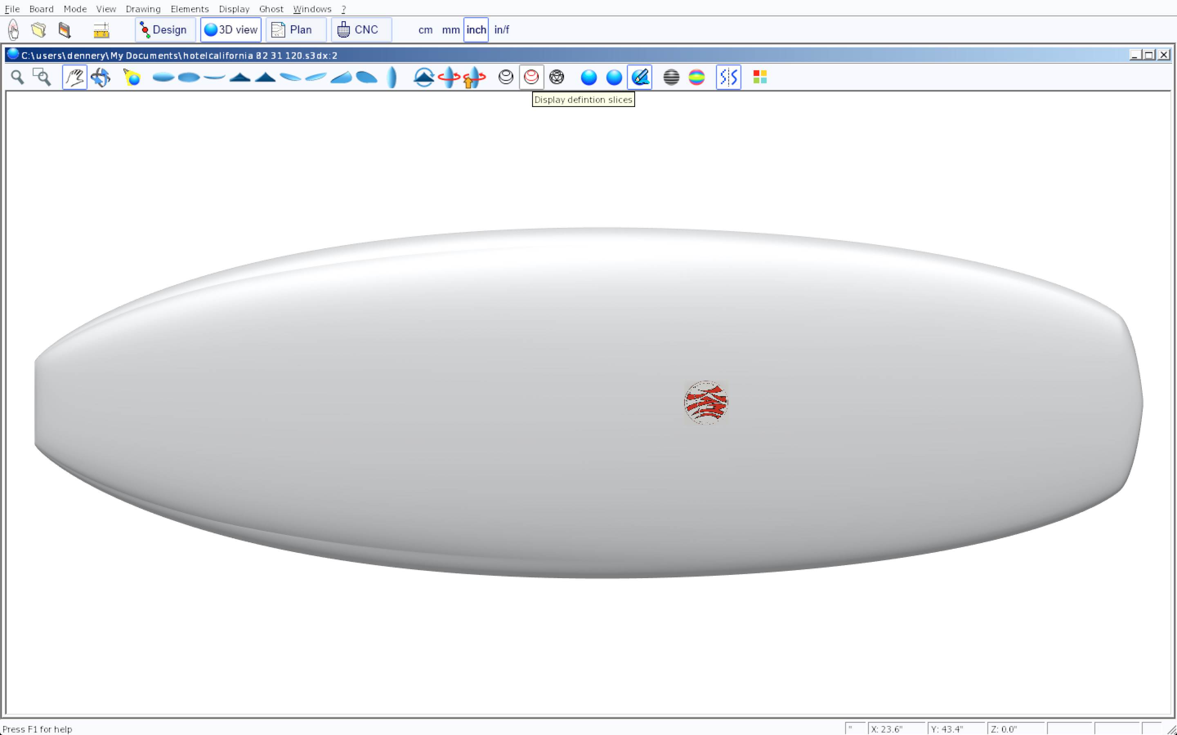
Task: Click the zoom magnifier tool
Action: coord(18,77)
